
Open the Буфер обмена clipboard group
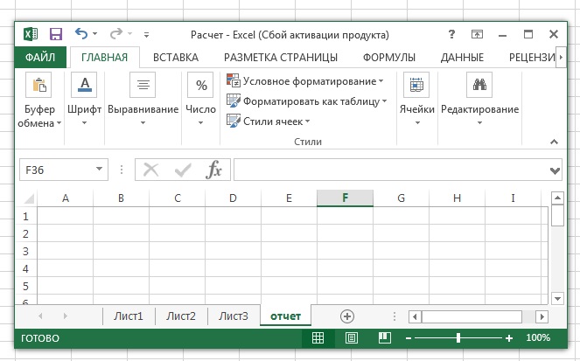[x=40, y=103]
